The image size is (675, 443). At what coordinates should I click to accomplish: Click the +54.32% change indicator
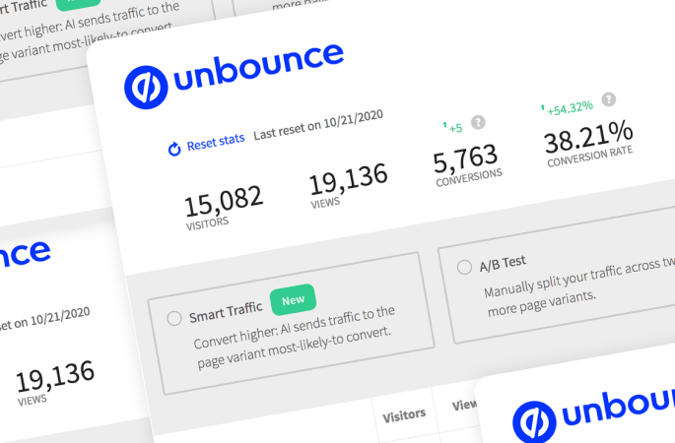pyautogui.click(x=567, y=107)
